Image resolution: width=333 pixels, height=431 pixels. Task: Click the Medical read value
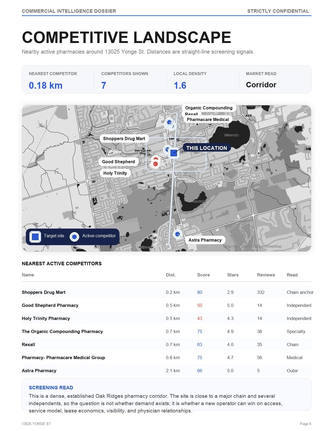click(294, 358)
